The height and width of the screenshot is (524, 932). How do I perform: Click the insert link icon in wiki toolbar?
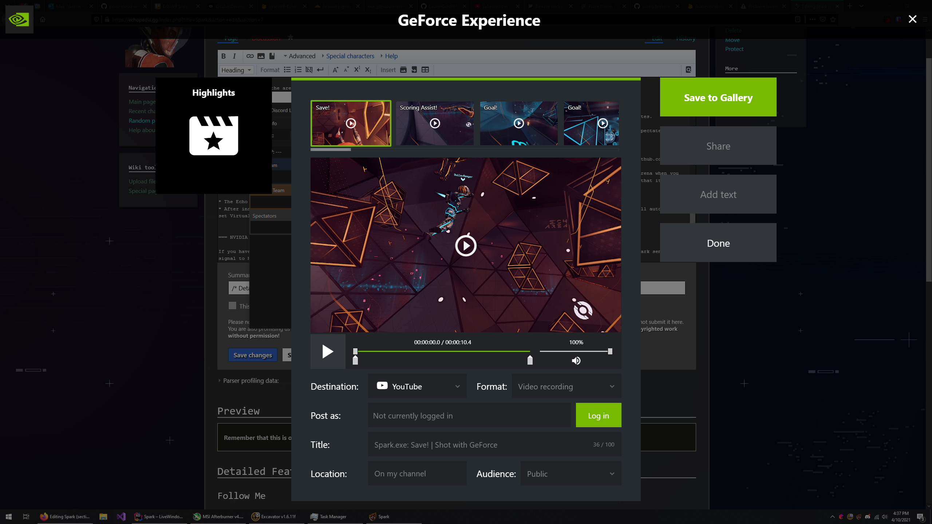[250, 56]
